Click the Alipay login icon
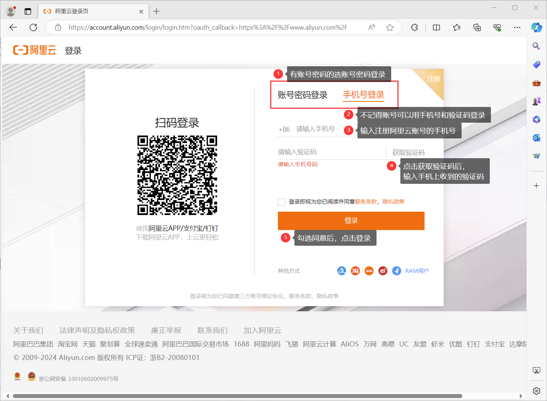547x401 pixels. pyautogui.click(x=341, y=271)
